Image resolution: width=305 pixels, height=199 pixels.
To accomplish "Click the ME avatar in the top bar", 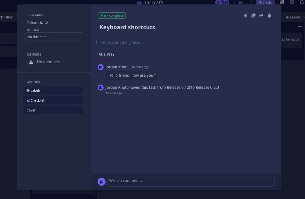I will [226, 2].
